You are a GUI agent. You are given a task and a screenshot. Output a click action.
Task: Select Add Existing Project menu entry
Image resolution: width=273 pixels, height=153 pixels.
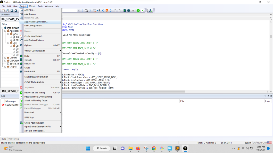pyautogui.click(x=41, y=40)
